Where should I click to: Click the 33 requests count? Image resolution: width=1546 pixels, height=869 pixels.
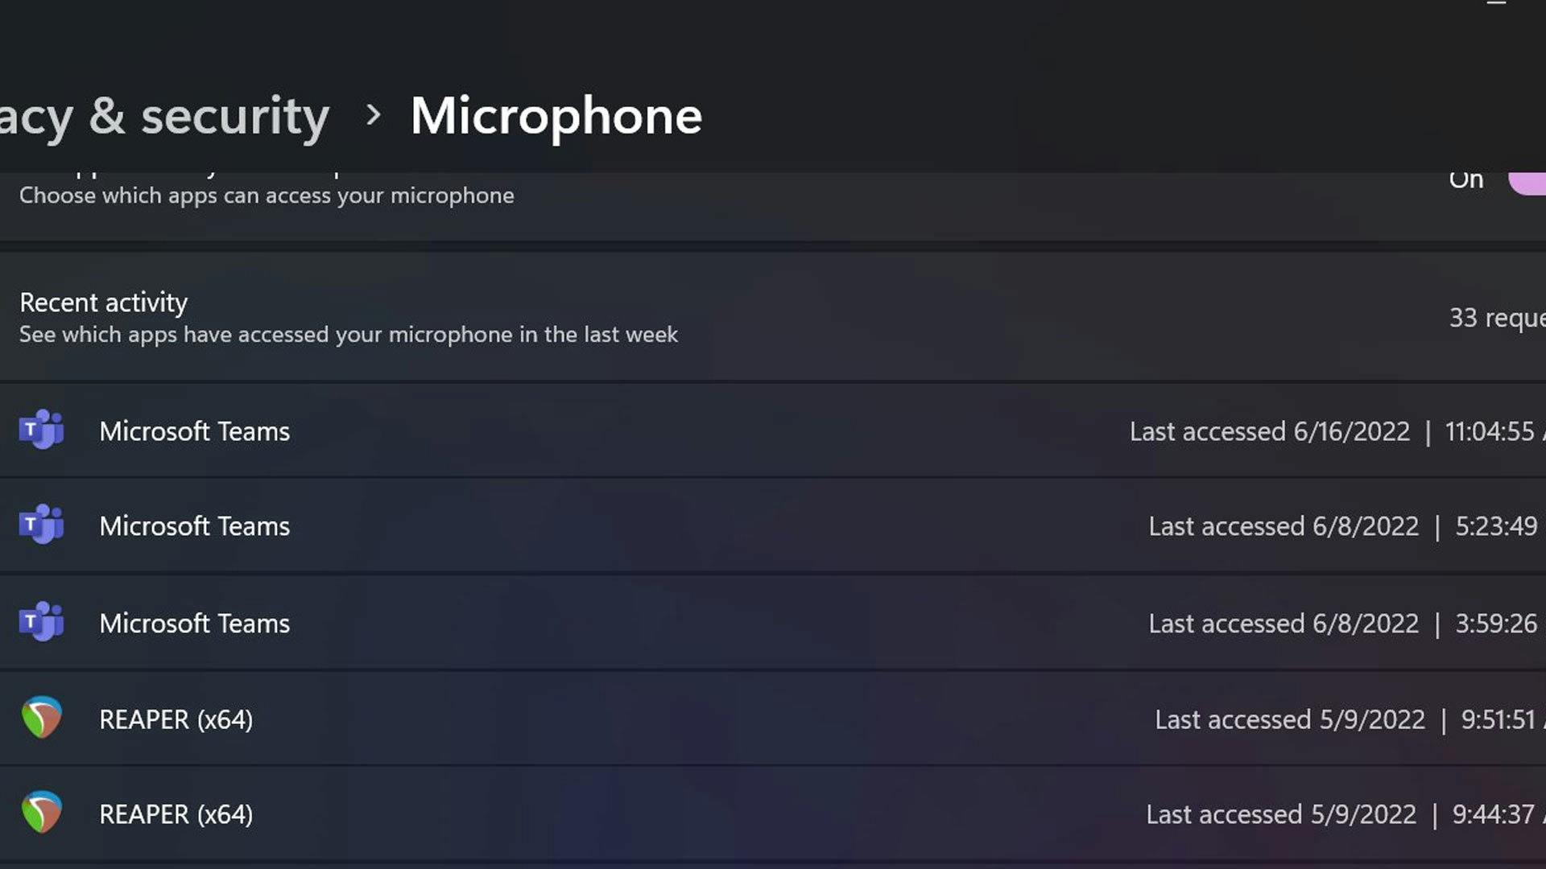coord(1496,318)
